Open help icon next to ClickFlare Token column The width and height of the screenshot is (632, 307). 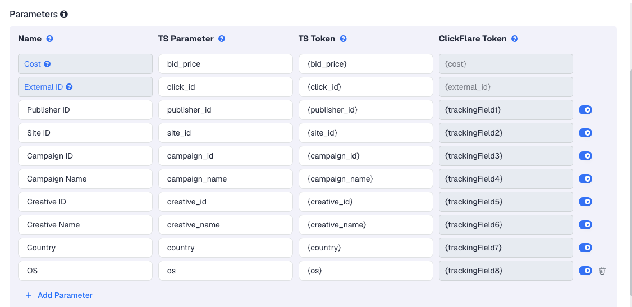click(x=515, y=39)
